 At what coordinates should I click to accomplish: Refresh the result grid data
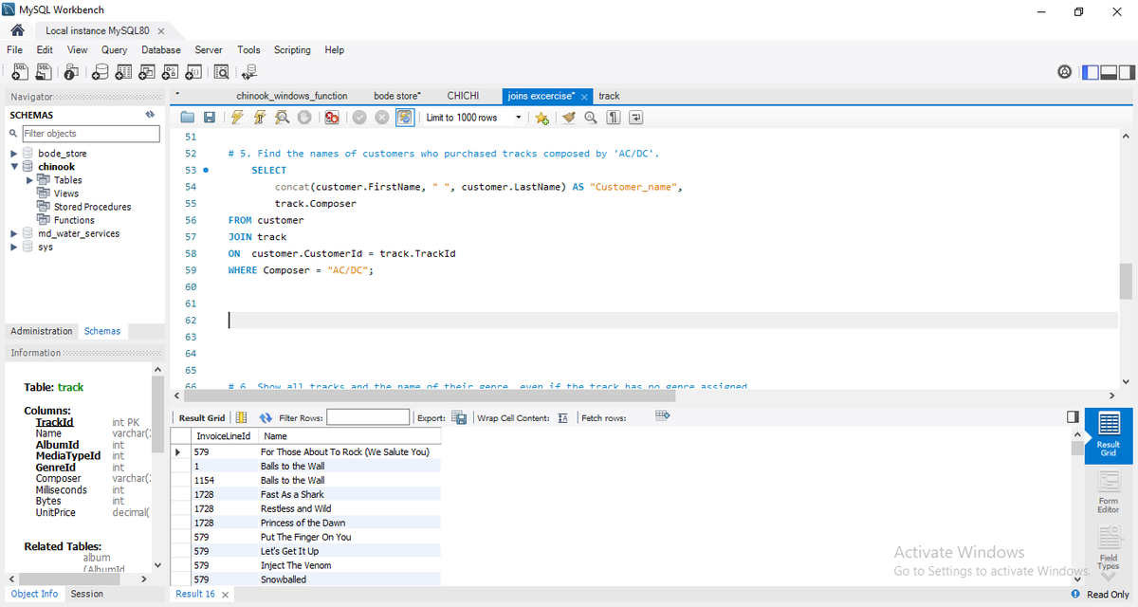pyautogui.click(x=266, y=417)
